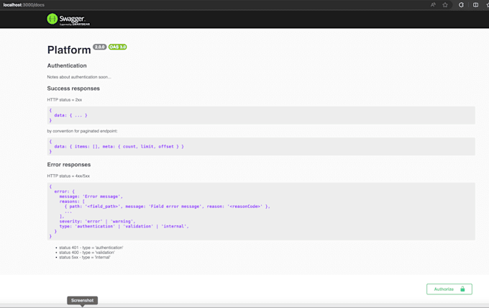Viewport: 489px width, 308px height.
Task: Click the 'reasons: [' code line
Action: (x=72, y=201)
